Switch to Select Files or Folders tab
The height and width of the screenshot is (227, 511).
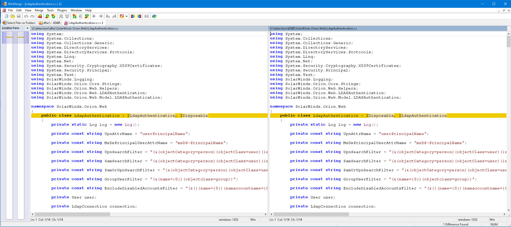19,23
